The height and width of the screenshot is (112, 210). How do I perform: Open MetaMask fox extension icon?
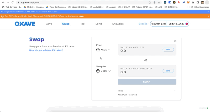tap(188, 2)
